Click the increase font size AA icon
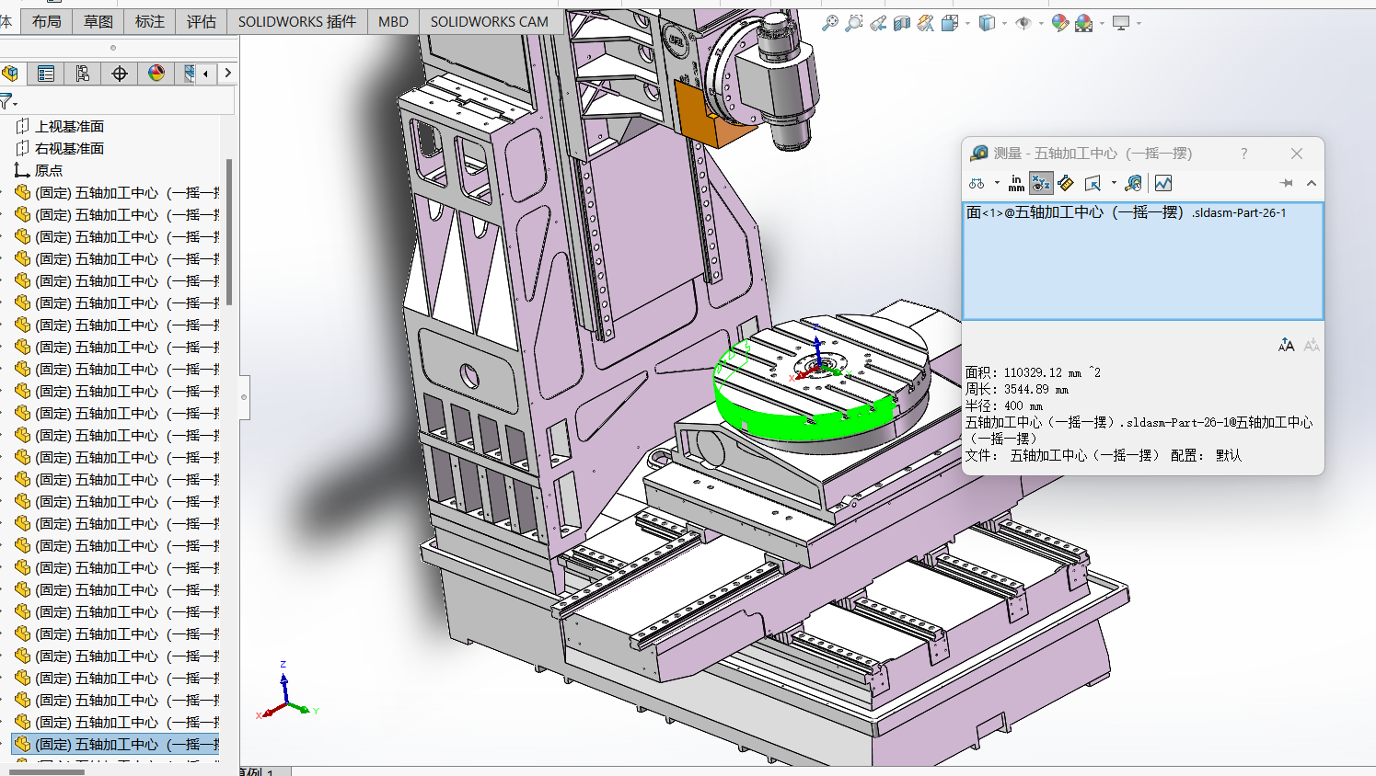 (x=1286, y=346)
